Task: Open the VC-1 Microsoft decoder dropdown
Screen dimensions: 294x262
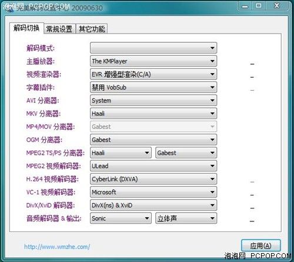Action: coord(153,192)
